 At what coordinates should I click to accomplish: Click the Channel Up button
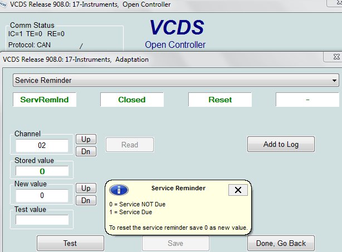[x=86, y=139]
